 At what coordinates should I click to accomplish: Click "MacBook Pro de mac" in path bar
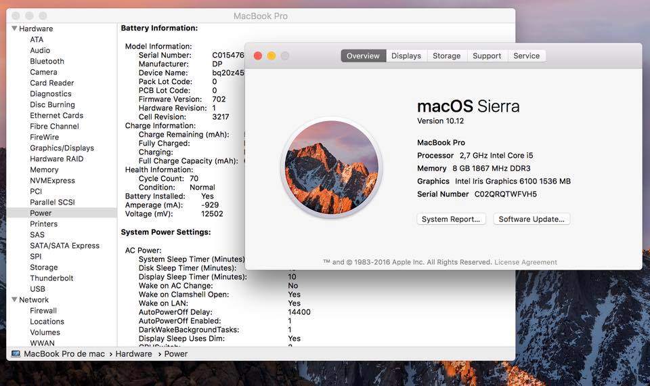(x=64, y=353)
